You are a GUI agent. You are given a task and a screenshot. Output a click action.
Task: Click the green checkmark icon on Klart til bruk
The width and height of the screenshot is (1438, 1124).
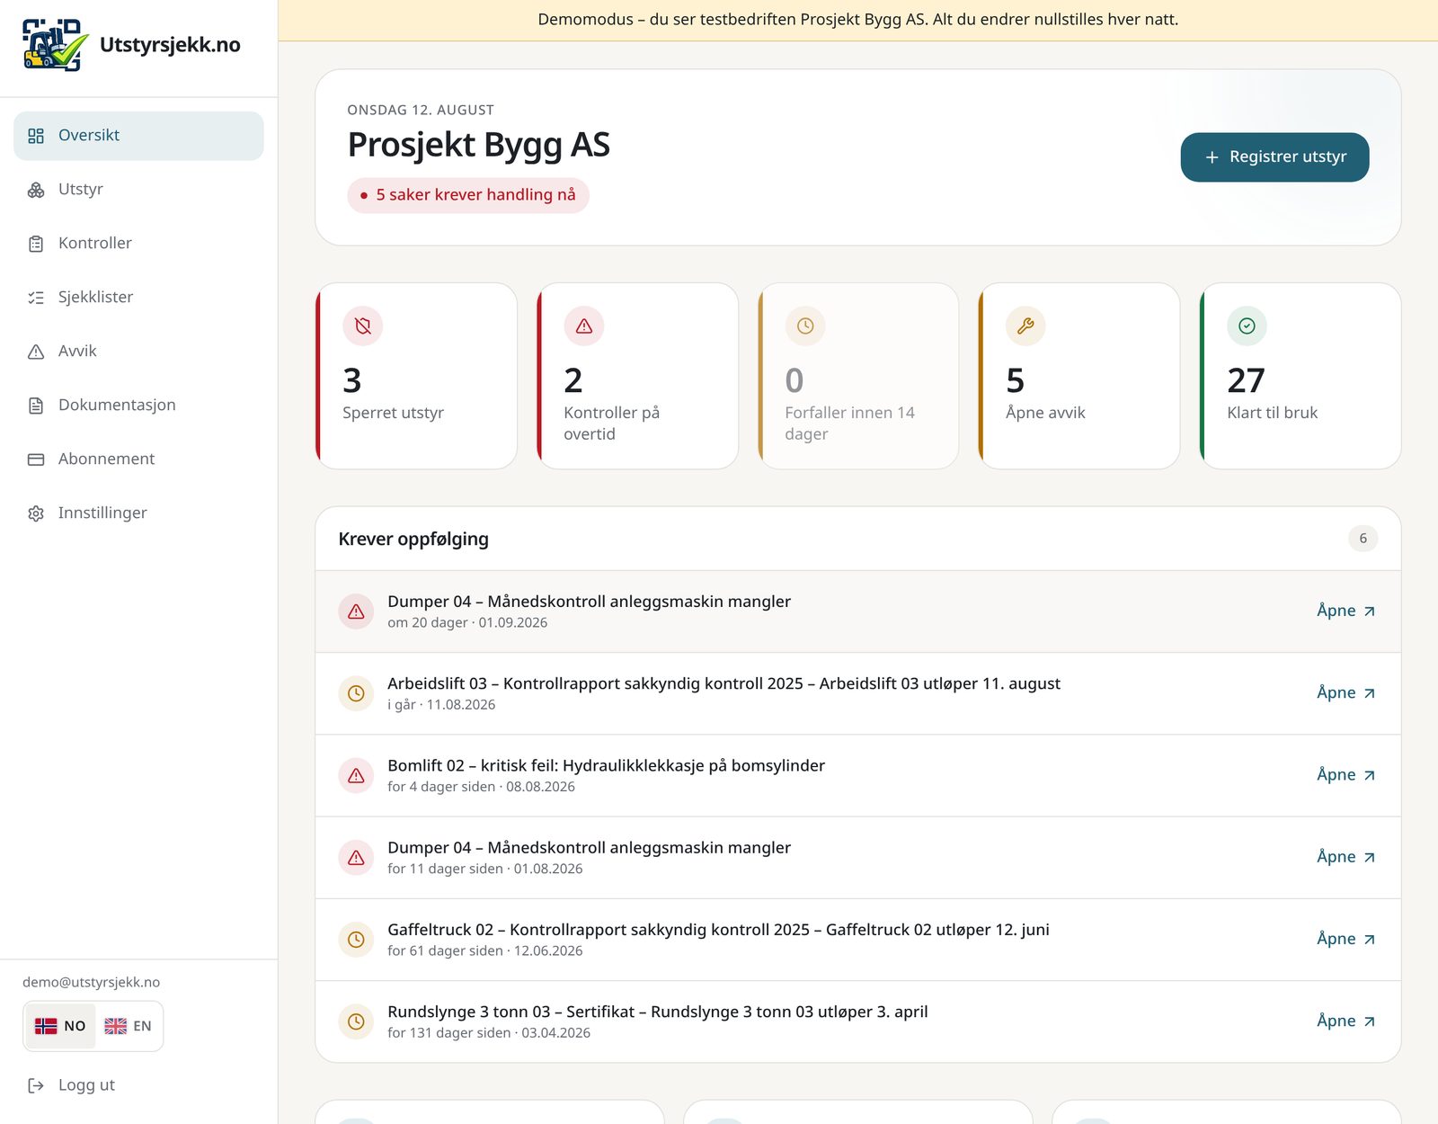pos(1247,326)
